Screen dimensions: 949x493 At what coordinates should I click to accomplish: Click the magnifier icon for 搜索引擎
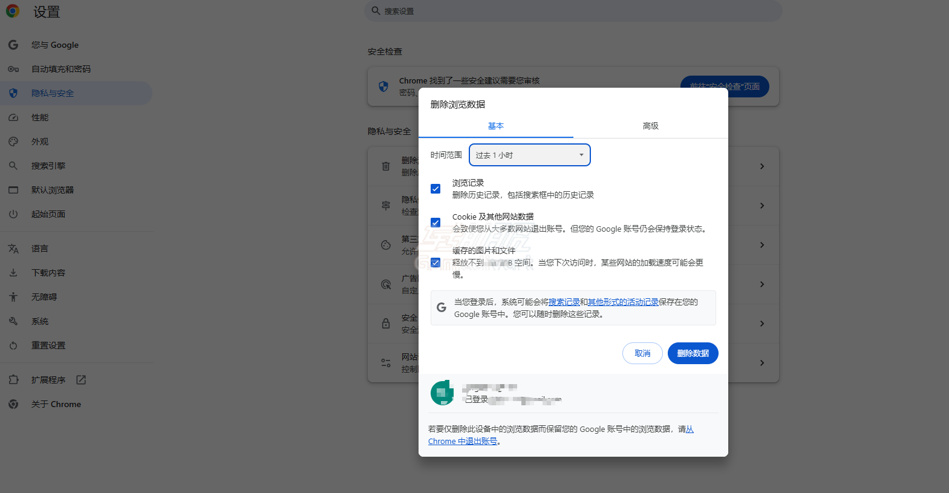[x=13, y=166]
